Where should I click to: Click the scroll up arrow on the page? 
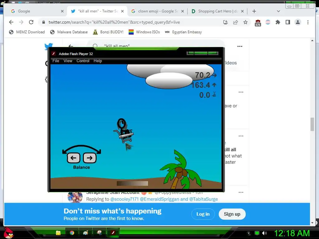click(x=312, y=41)
